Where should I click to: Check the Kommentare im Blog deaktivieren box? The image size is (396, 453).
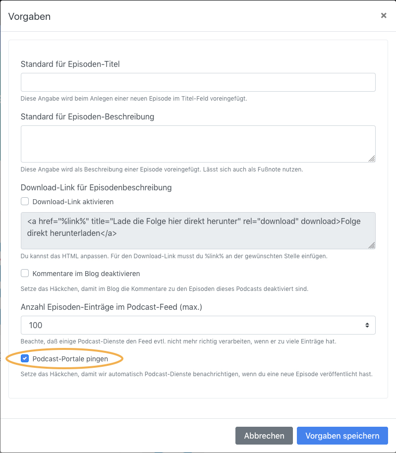click(x=25, y=273)
